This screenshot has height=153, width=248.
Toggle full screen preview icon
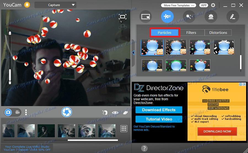(x=123, y=17)
